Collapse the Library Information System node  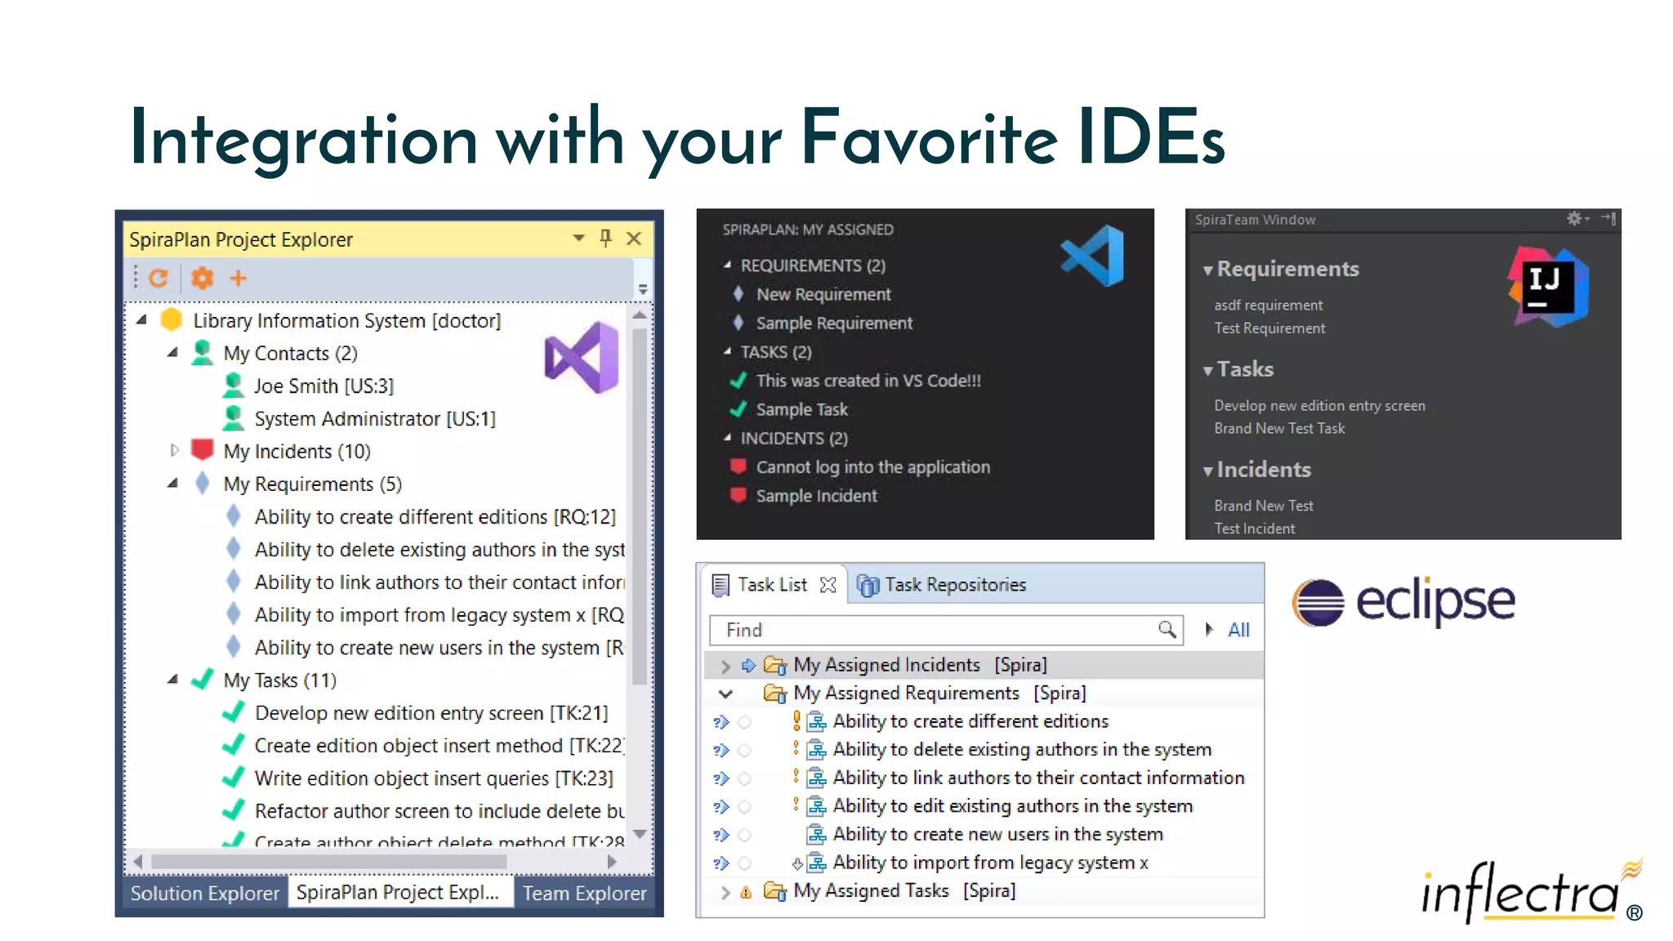tap(141, 320)
